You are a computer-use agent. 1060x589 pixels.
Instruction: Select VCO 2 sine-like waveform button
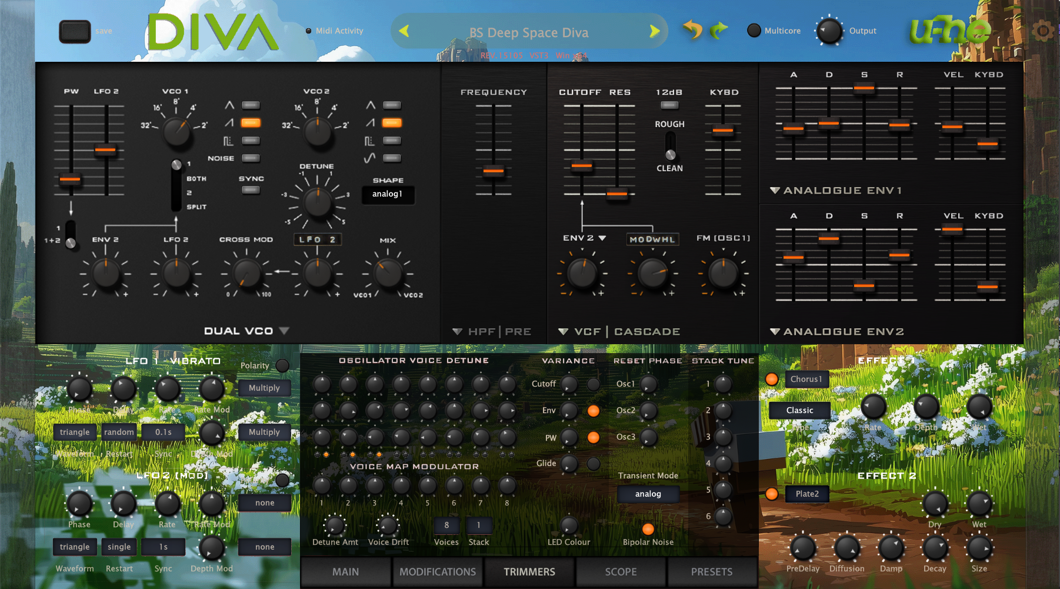pos(392,158)
